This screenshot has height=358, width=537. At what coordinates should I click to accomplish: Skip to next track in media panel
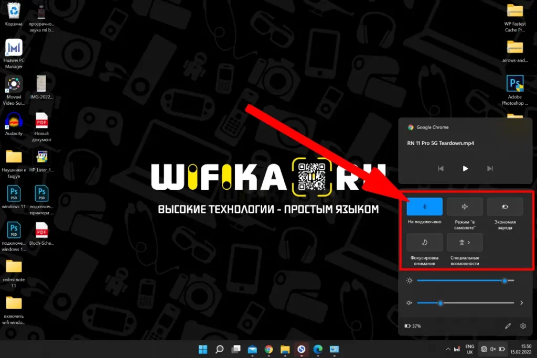[490, 168]
